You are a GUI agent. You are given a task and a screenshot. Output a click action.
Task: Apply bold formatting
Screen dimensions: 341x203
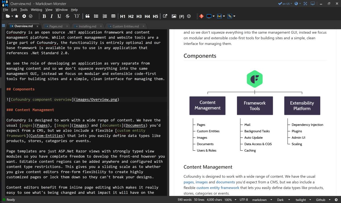point(44,16)
